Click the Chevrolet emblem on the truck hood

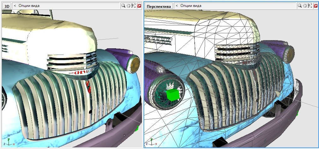pos(84,72)
